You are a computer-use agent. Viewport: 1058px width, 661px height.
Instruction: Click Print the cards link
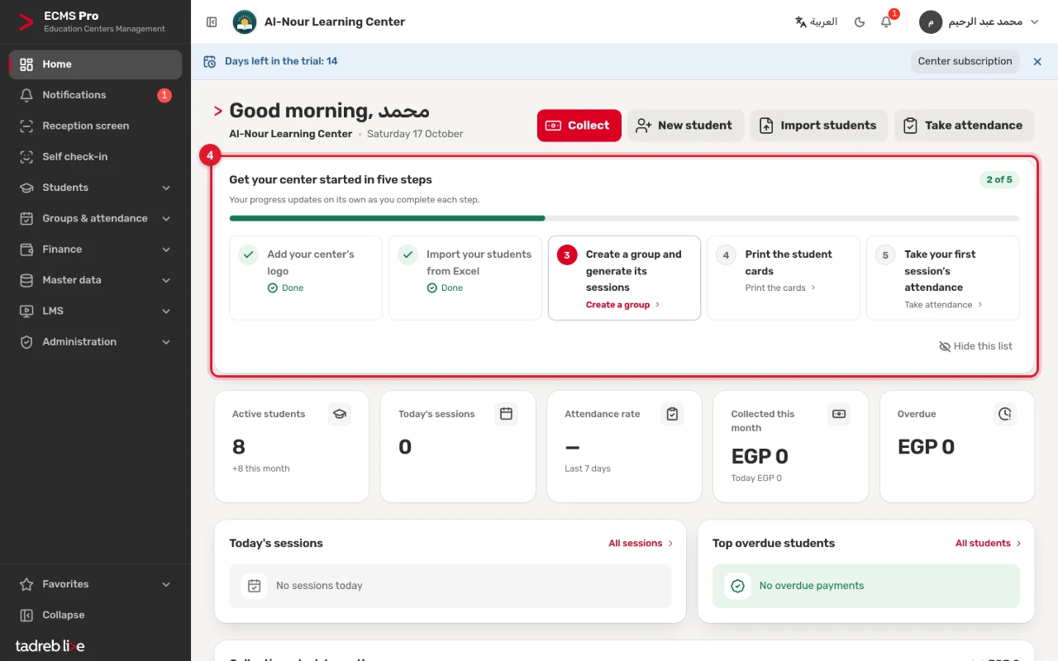pyautogui.click(x=780, y=288)
